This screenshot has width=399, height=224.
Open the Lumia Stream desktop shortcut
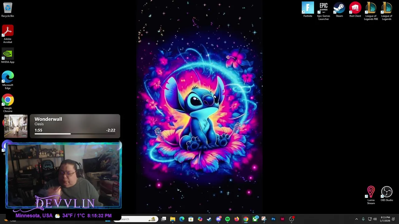tap(371, 195)
